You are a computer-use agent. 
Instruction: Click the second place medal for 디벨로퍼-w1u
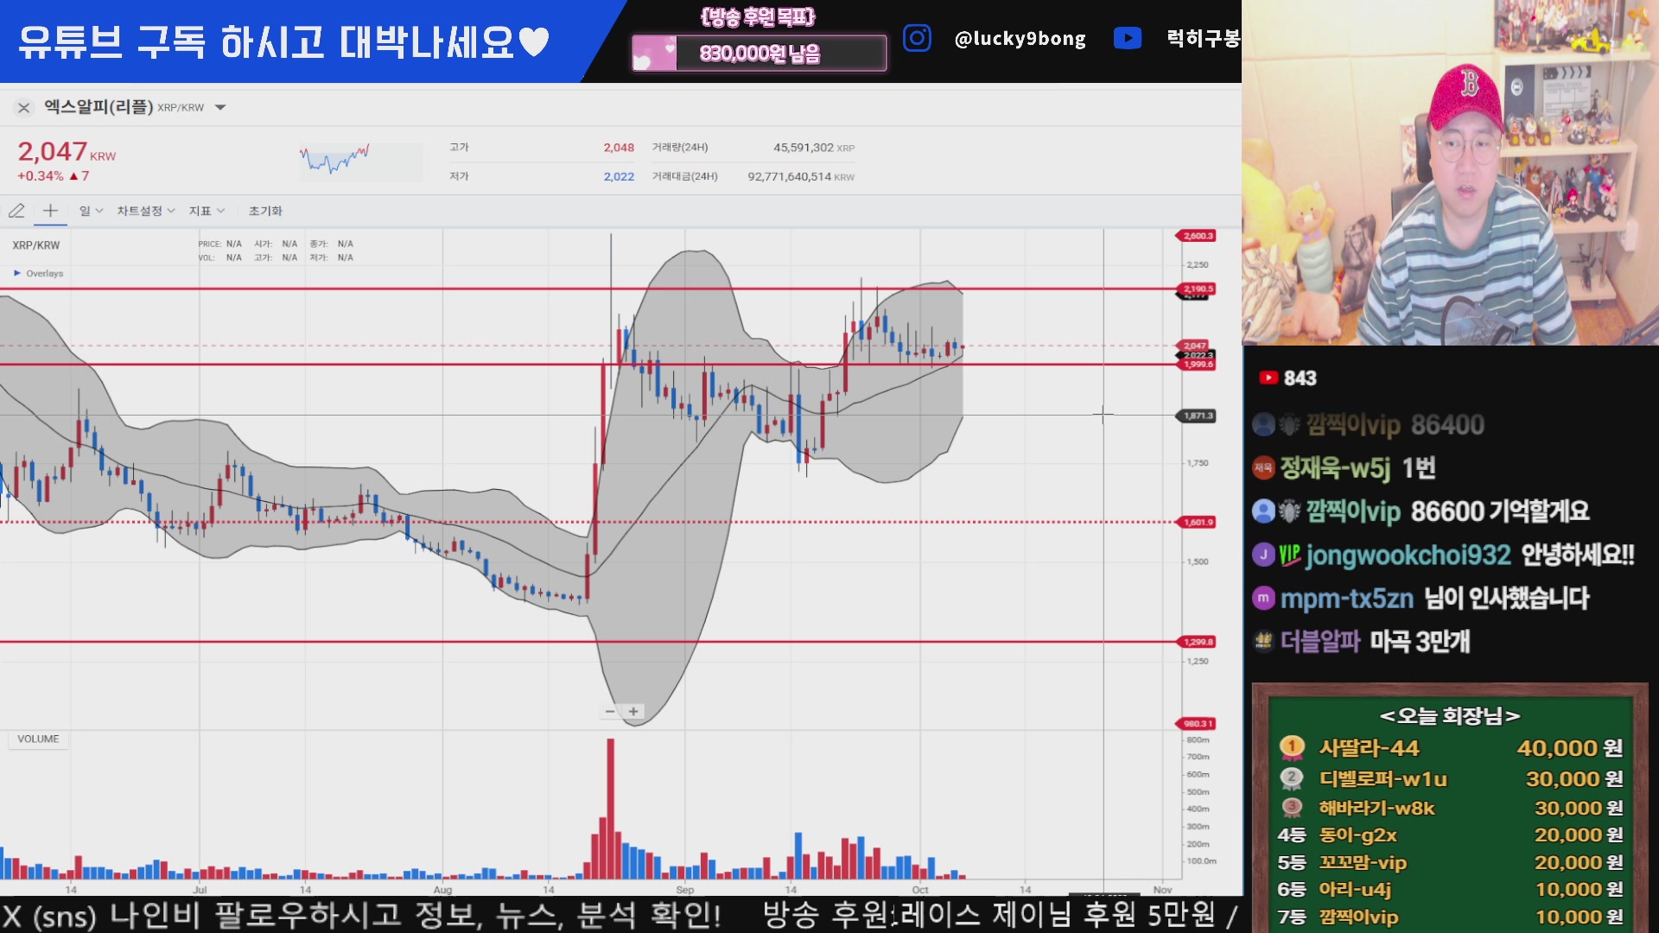tap(1292, 778)
